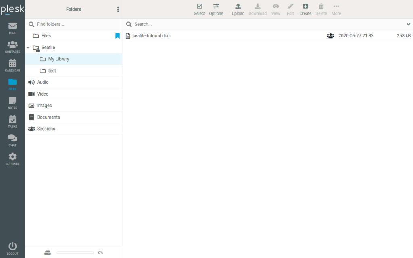Open the More toolbar menu
Image resolution: width=413 pixels, height=258 pixels.
[x=336, y=9]
